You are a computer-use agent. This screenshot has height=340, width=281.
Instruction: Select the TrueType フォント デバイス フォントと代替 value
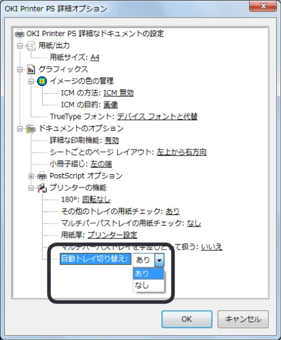(157, 117)
